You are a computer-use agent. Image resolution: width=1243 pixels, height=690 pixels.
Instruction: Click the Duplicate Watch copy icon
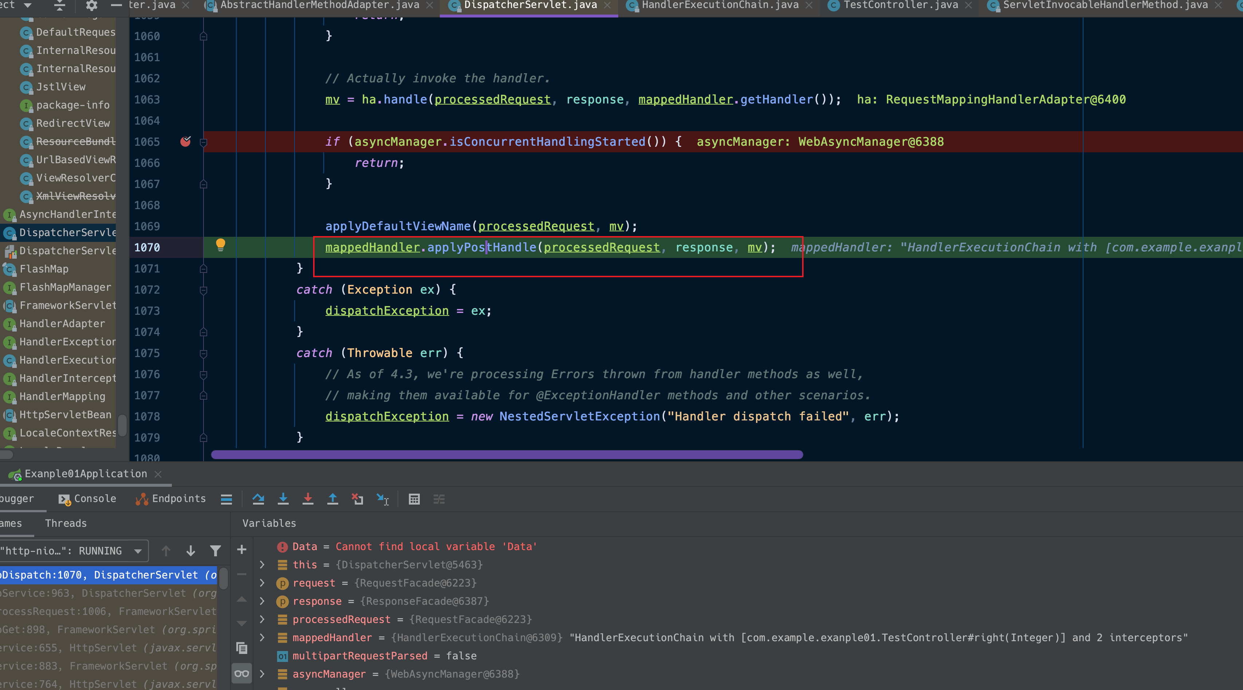tap(242, 647)
